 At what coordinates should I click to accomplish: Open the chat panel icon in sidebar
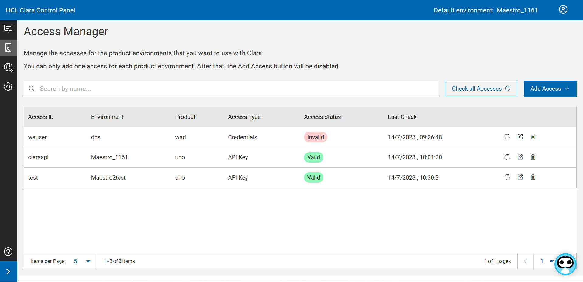pos(8,29)
